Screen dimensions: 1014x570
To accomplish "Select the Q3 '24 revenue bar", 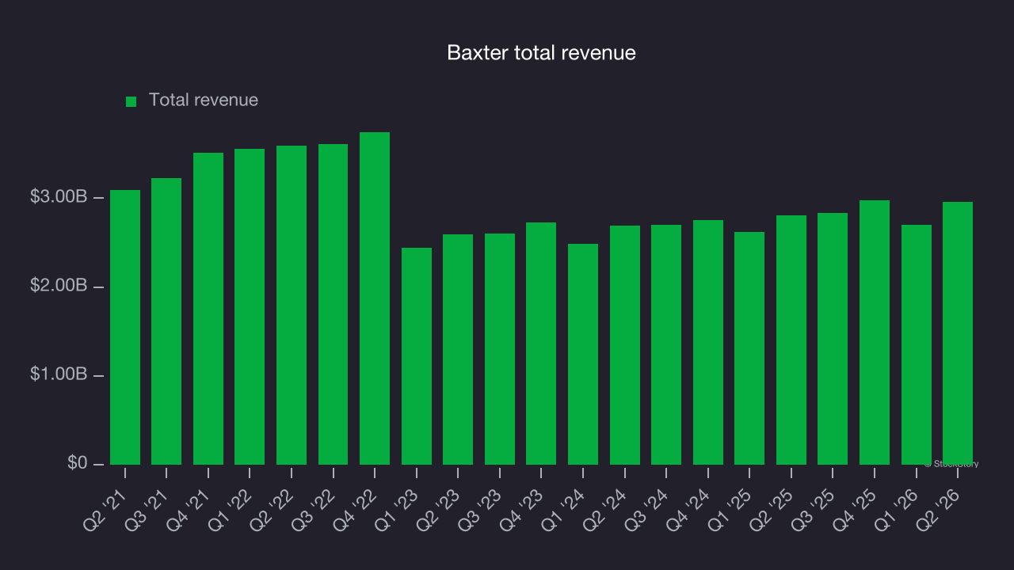I will (666, 344).
